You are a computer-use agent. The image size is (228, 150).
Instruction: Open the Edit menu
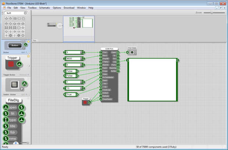15,8
